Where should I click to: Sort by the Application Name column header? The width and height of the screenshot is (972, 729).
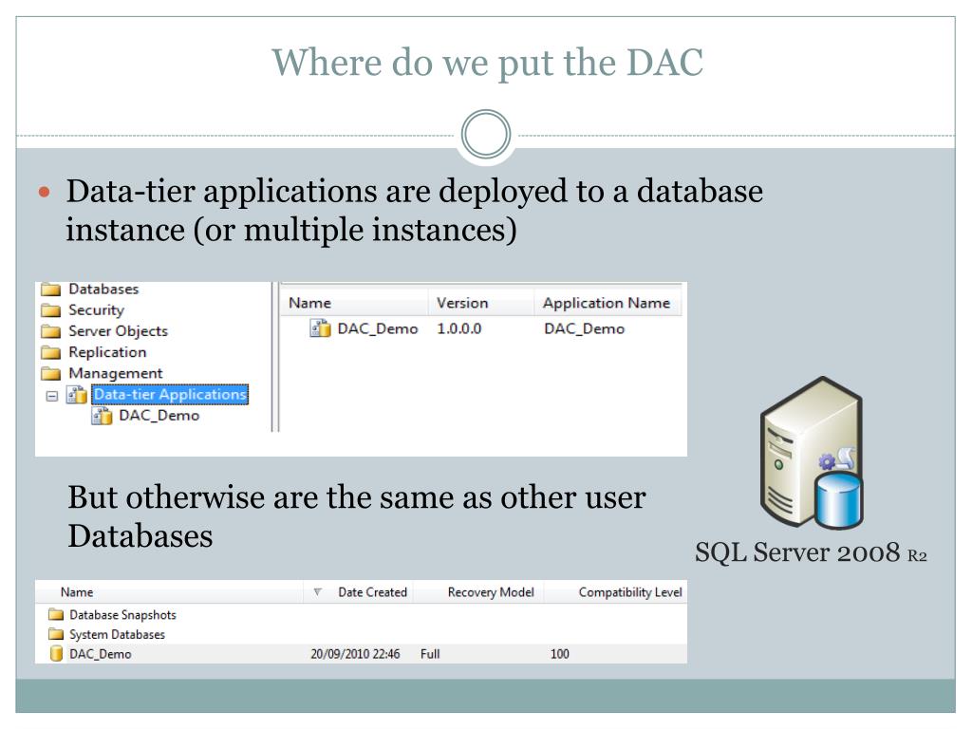[607, 303]
